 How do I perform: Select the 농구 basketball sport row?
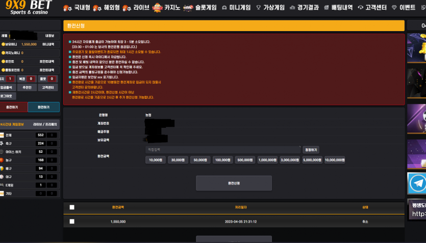tap(30, 160)
